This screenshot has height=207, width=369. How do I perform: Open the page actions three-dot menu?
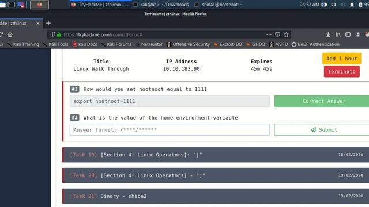(269, 34)
